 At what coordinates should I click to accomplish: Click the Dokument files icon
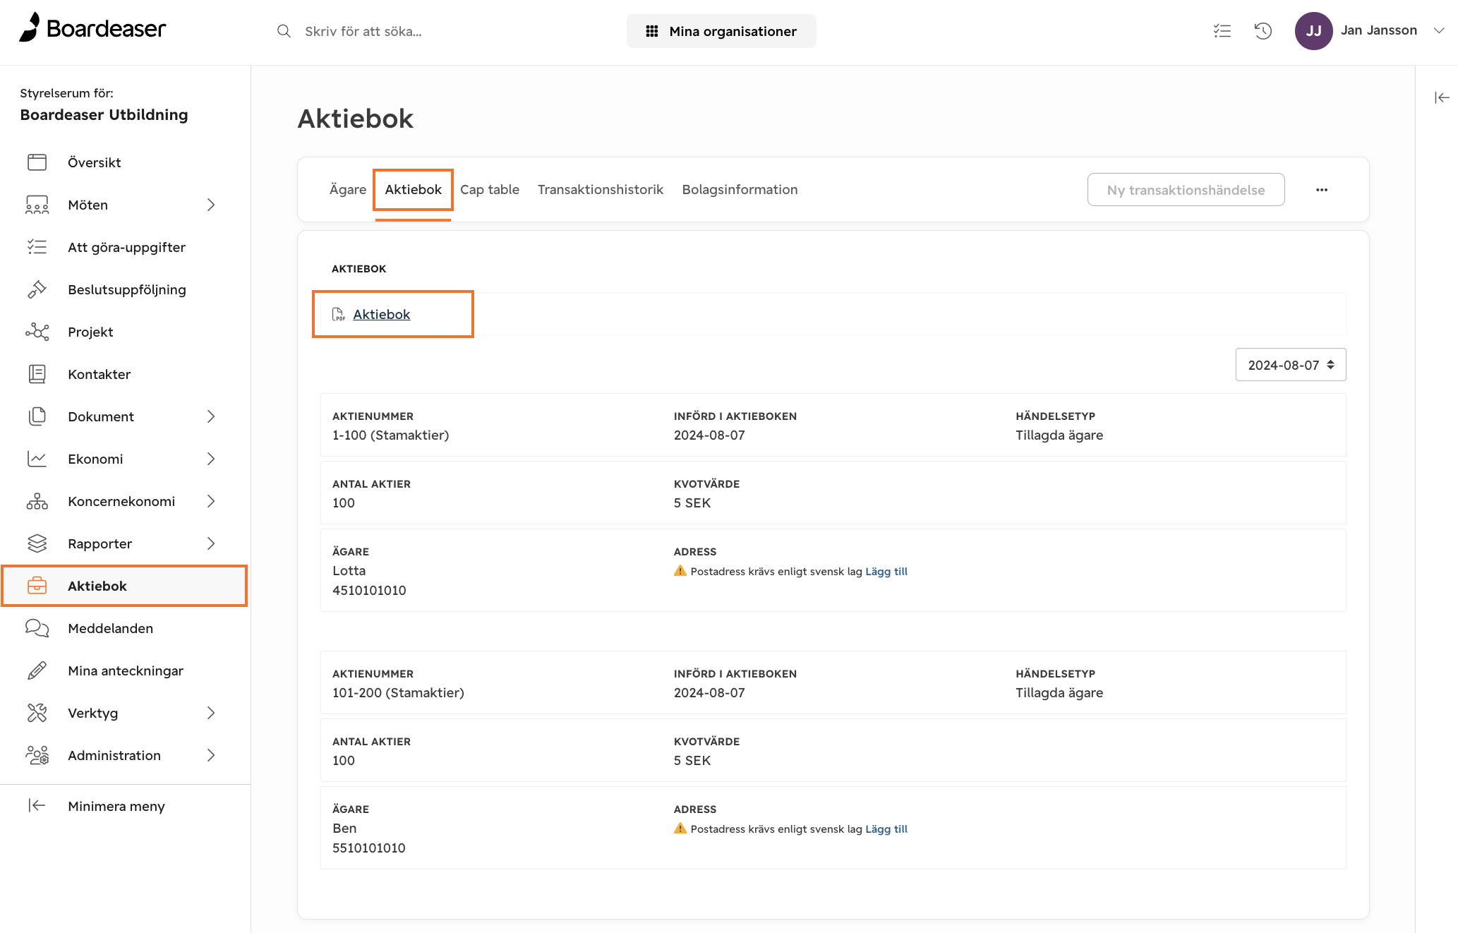click(37, 416)
